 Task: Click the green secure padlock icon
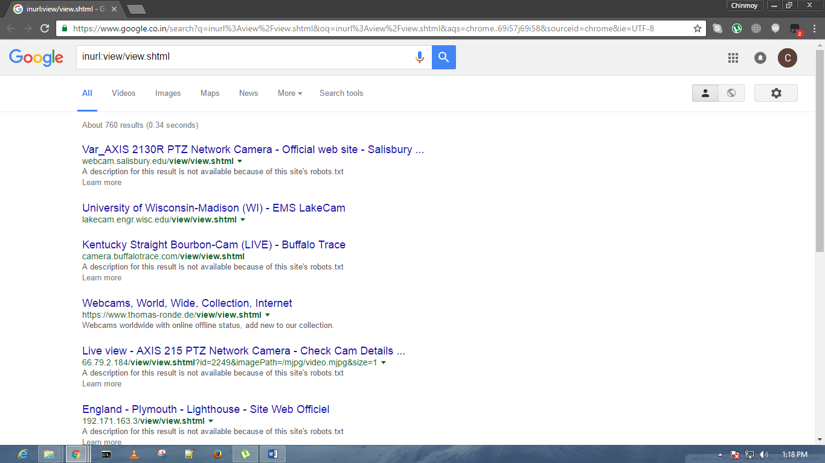tap(65, 28)
